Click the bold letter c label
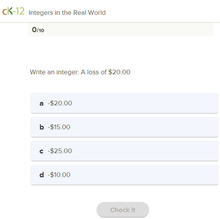 41,151
